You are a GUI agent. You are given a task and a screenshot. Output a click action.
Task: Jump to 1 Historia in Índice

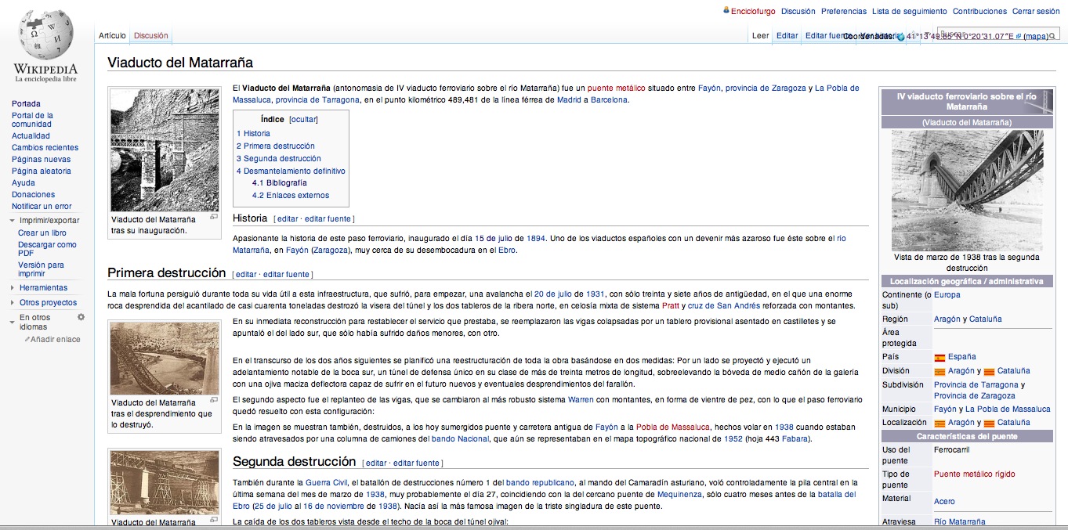click(x=253, y=133)
